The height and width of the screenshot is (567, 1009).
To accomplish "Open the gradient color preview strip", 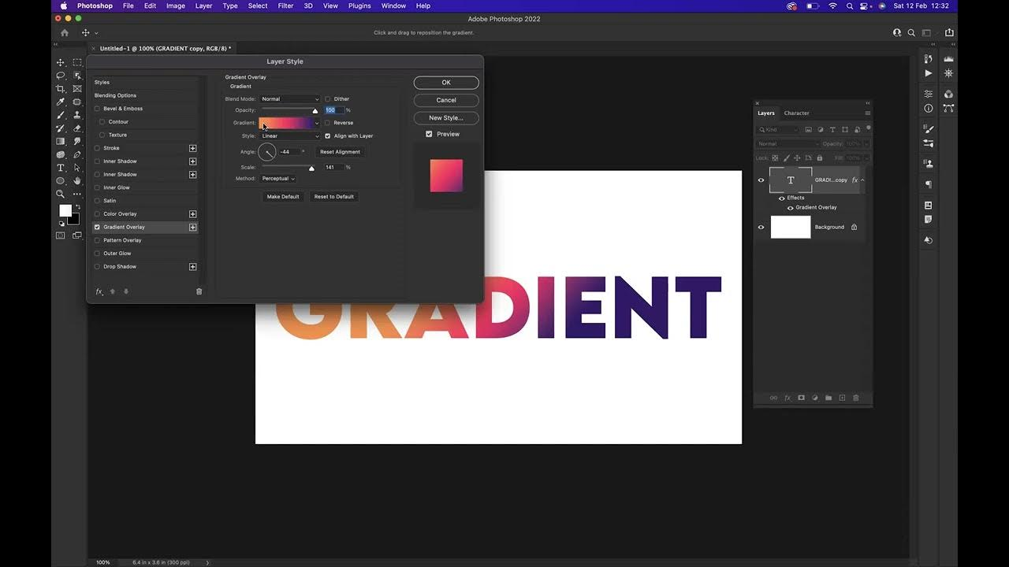I will tap(287, 123).
